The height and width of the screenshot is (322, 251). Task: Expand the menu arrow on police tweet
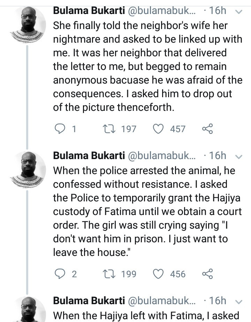click(239, 156)
